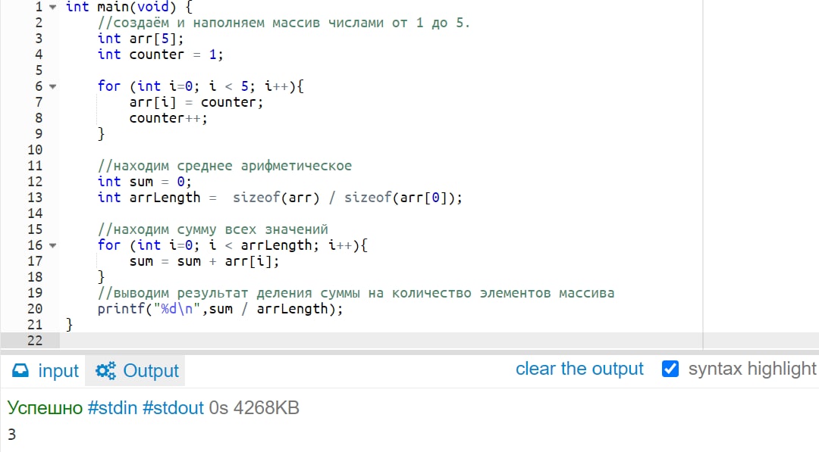Click the output result value 3
The image size is (819, 452).
coord(11,435)
